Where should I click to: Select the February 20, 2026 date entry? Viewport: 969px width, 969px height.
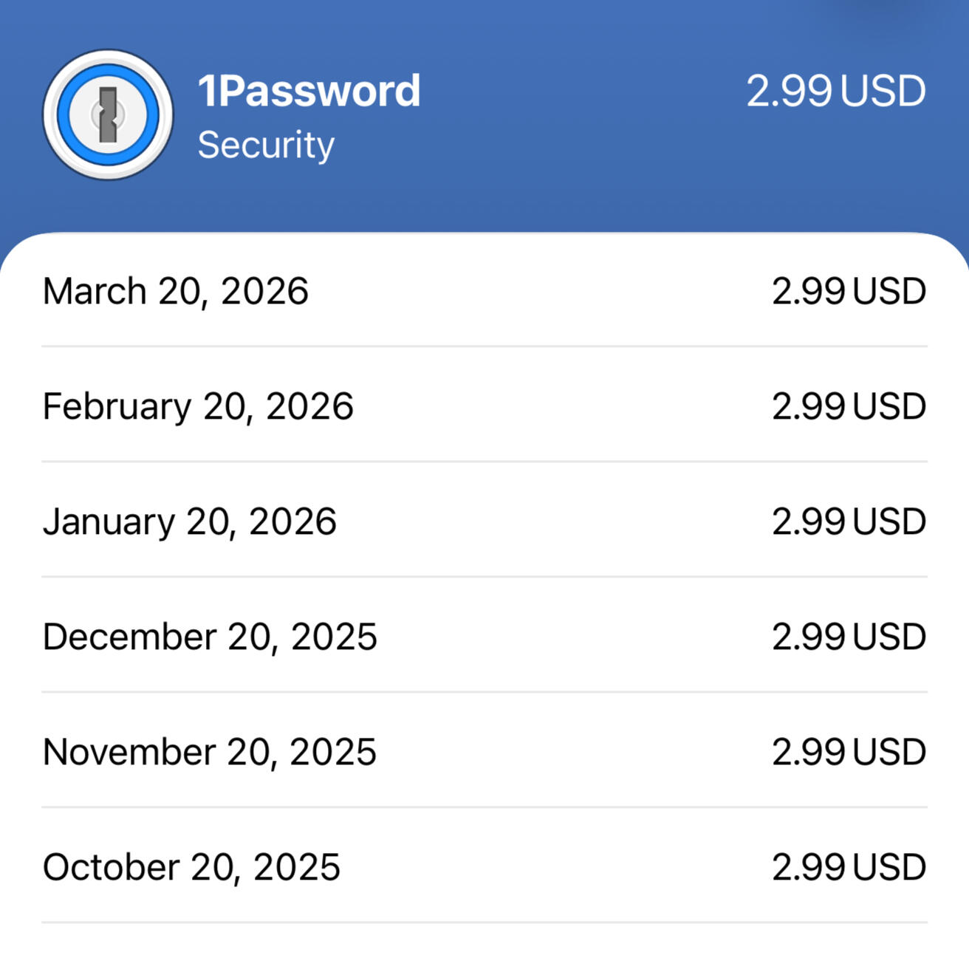click(198, 406)
